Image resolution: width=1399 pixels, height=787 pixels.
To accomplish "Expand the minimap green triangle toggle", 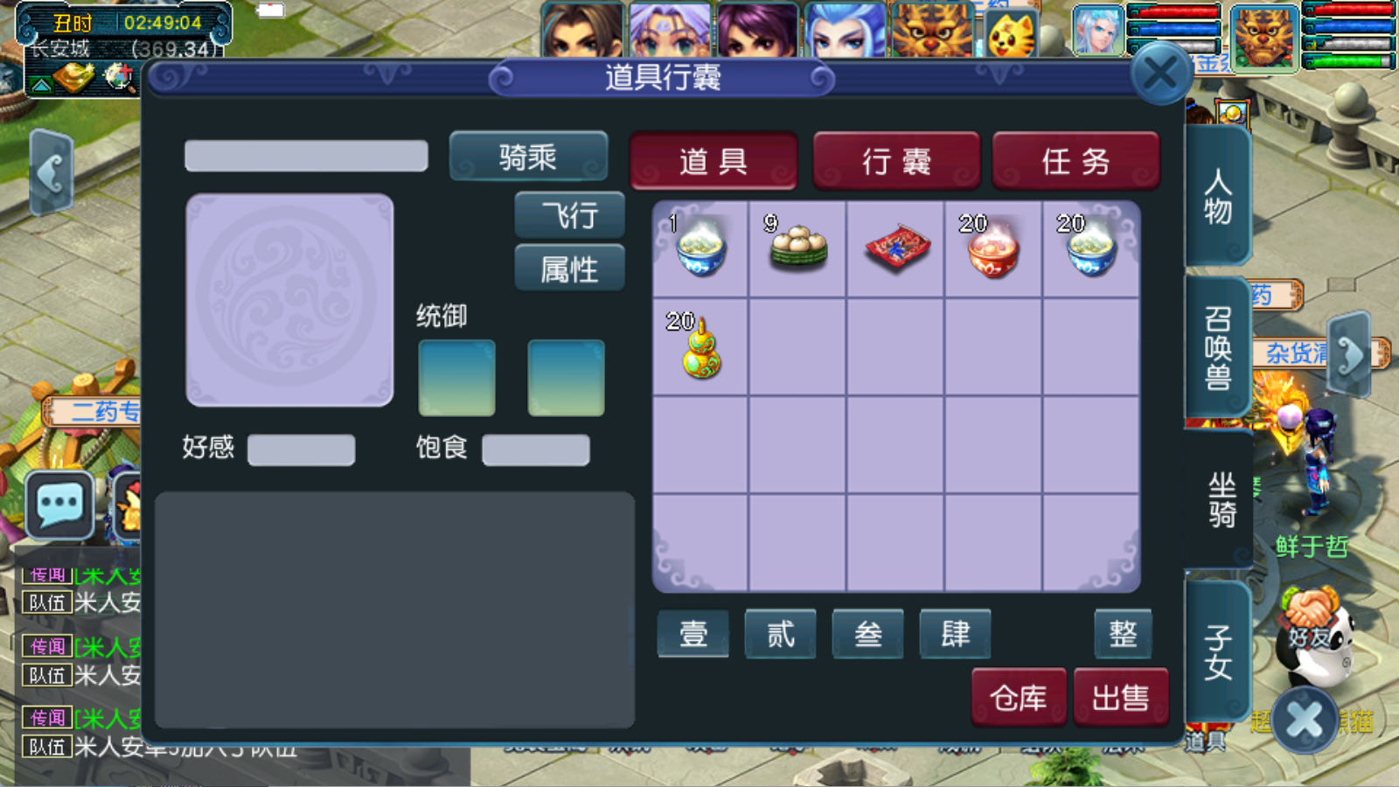I will (40, 85).
